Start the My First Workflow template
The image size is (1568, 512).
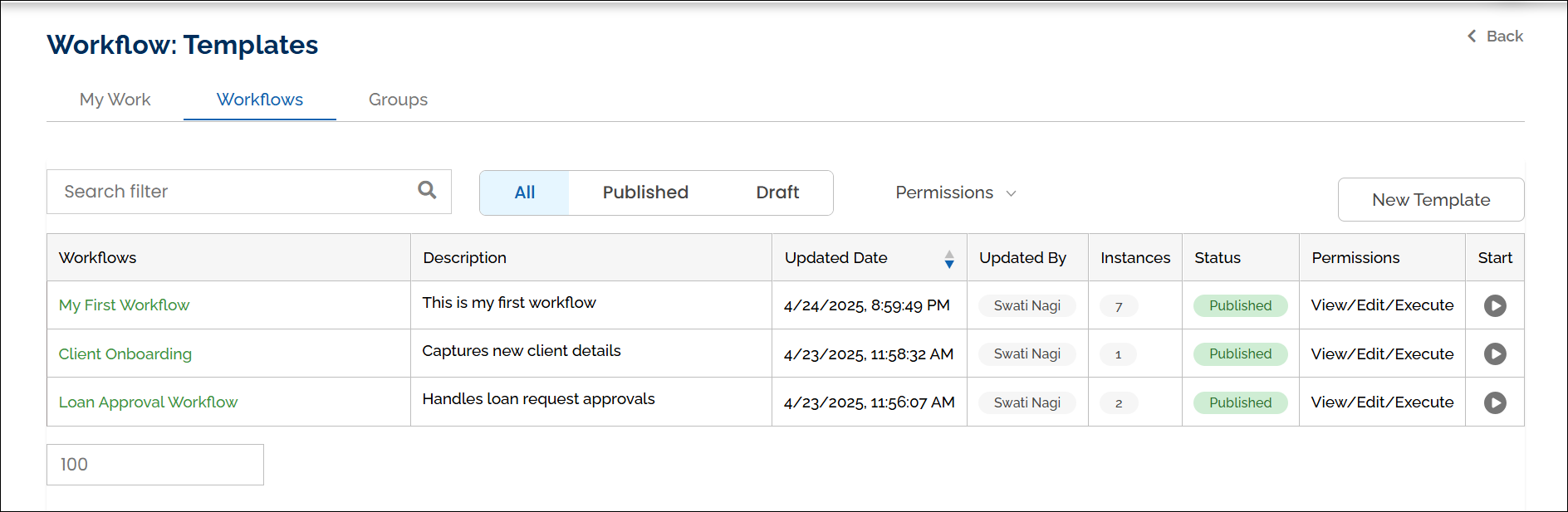tap(1495, 305)
